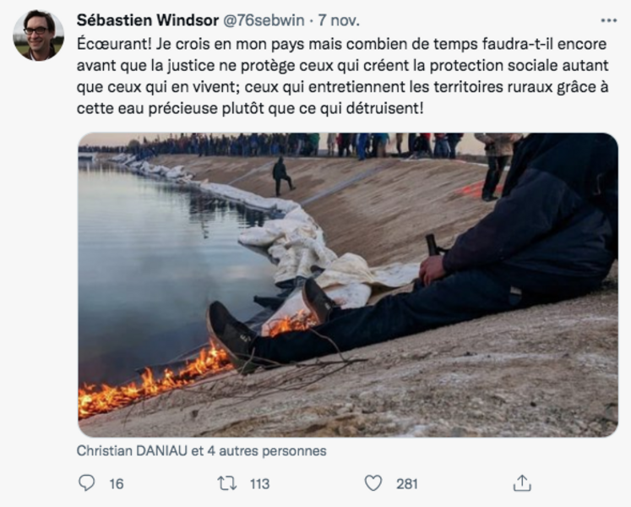Click the Sébastien Windsor display name

pyautogui.click(x=148, y=20)
